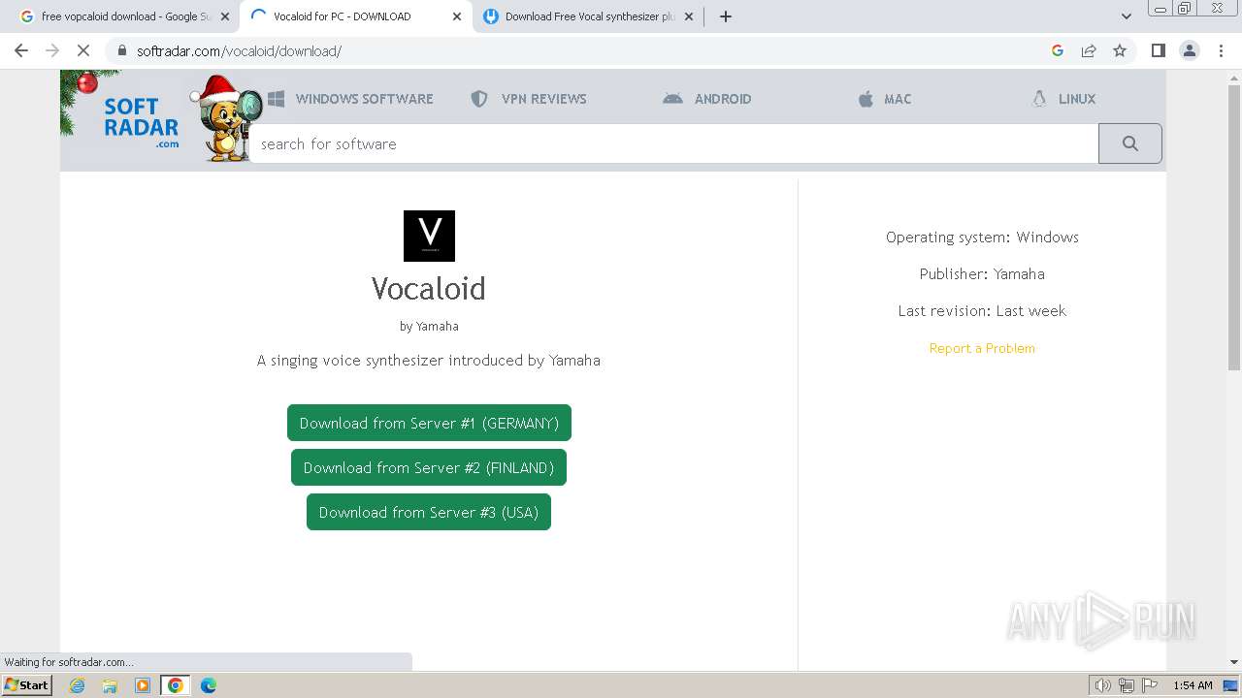
Task: Click the padlock site info icon
Action: point(121,50)
